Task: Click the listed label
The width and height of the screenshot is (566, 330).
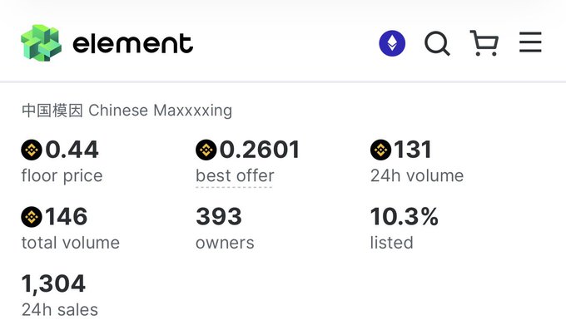Action: (392, 243)
